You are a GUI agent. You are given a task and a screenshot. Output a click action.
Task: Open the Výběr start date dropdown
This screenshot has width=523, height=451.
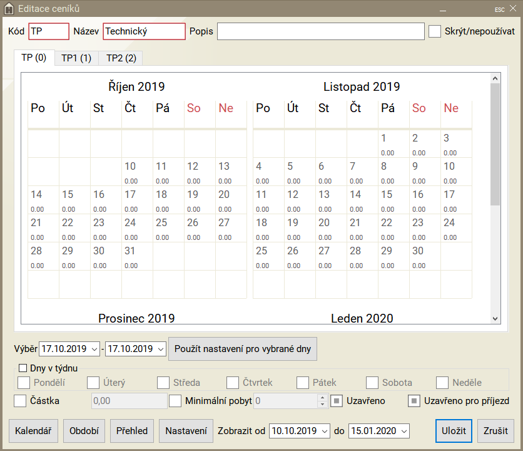point(94,349)
